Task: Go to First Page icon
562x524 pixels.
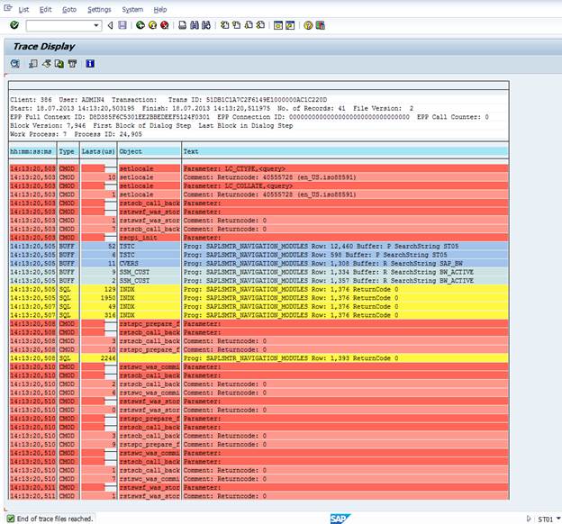Action: (224, 25)
